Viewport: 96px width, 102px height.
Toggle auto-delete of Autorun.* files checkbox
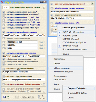click(x=4, y=12)
